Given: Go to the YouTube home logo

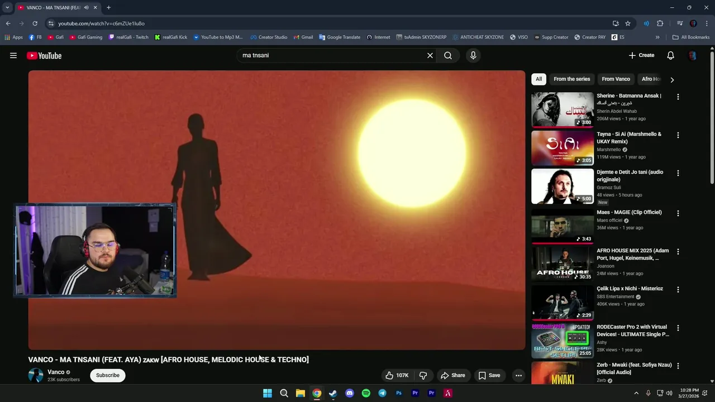Looking at the screenshot, I should tap(44, 55).
